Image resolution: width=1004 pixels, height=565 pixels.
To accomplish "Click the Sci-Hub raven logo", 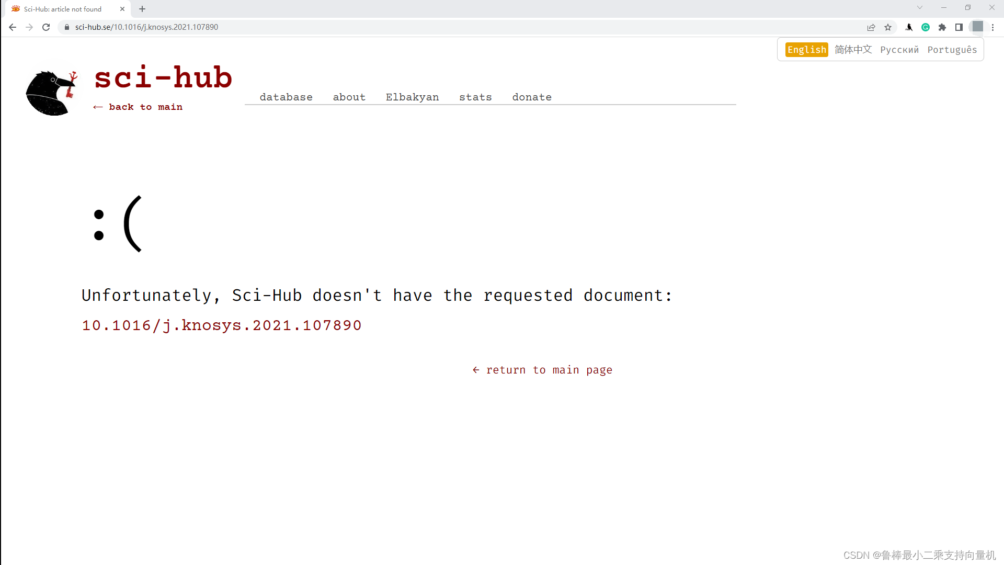I will 51,93.
